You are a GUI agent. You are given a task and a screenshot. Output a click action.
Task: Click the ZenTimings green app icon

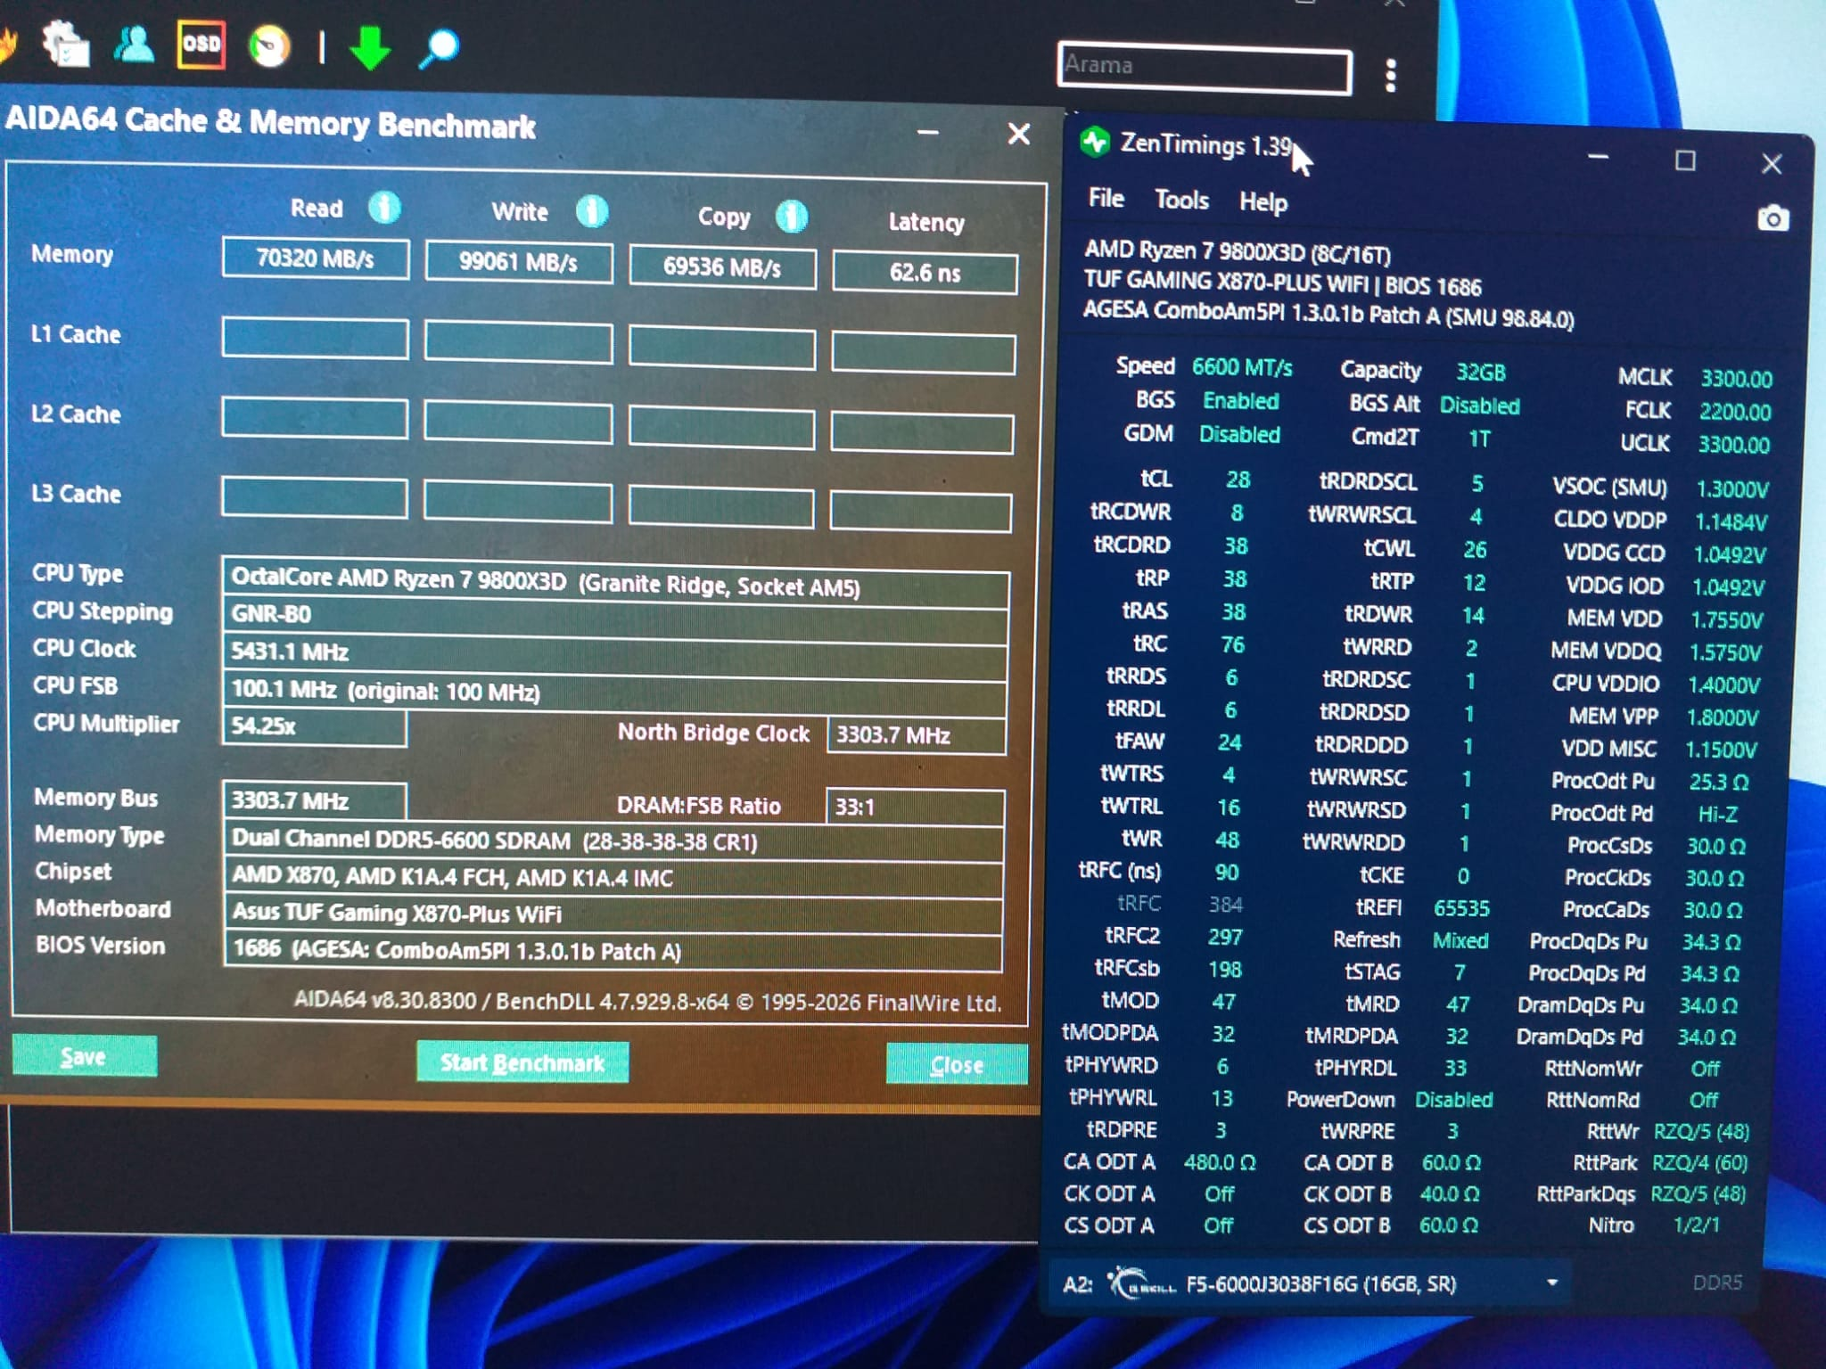[1094, 142]
